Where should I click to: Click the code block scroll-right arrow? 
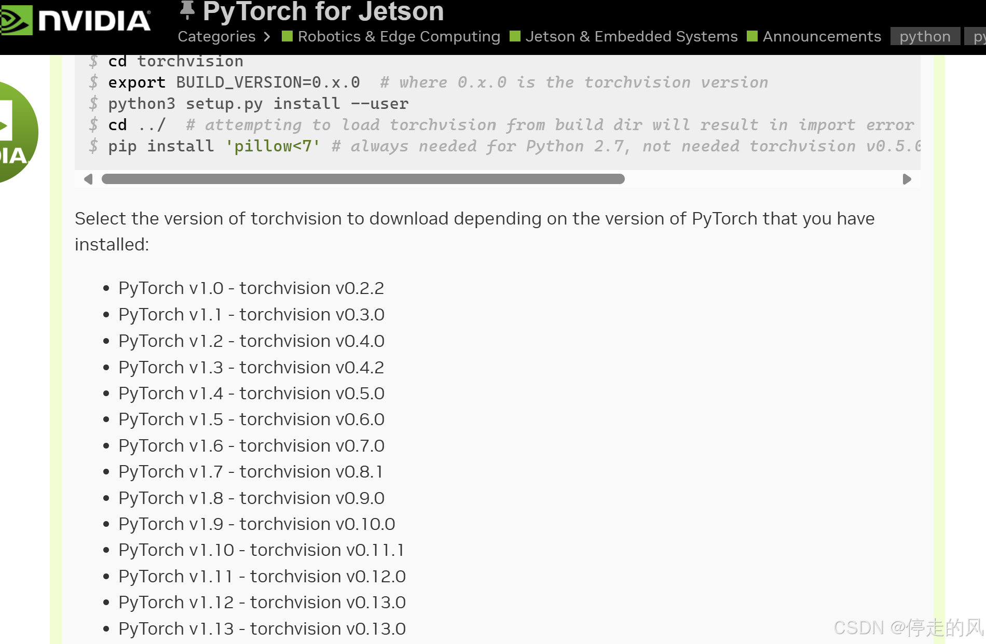907,179
